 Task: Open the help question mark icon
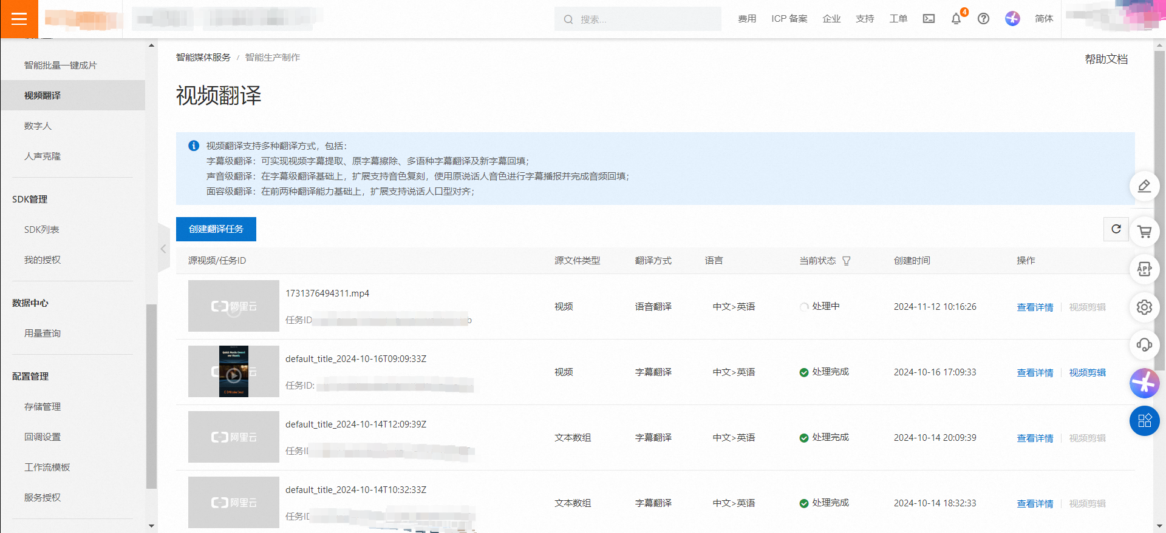(983, 19)
